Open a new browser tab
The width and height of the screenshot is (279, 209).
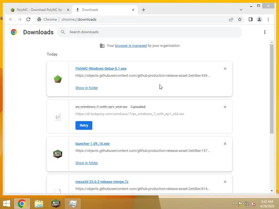point(144,10)
